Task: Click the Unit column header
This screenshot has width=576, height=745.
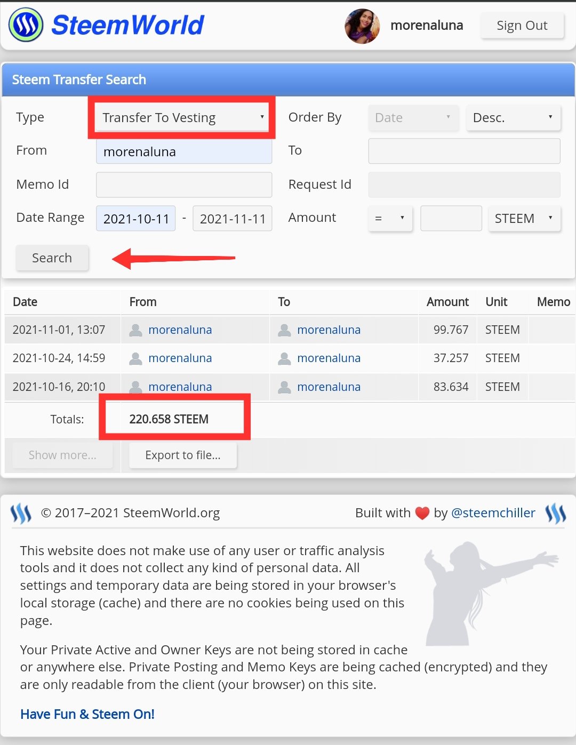Action: pos(497,302)
